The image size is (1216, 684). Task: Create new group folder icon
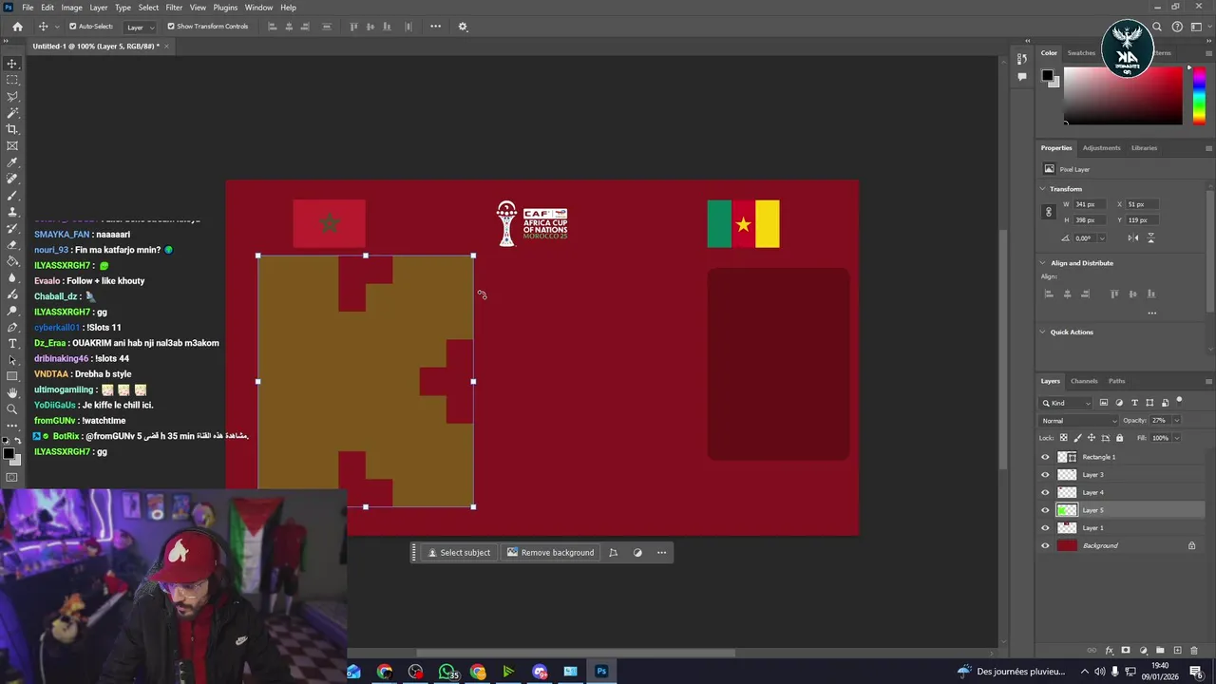[1161, 651]
